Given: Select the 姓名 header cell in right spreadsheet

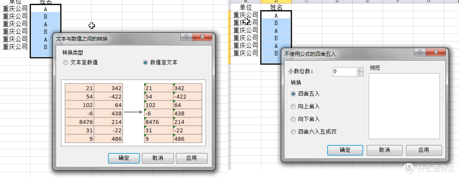Looking at the screenshot, I should tap(276, 7).
